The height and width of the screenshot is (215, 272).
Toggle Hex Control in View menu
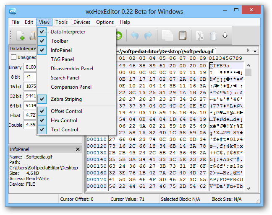tap(76, 120)
